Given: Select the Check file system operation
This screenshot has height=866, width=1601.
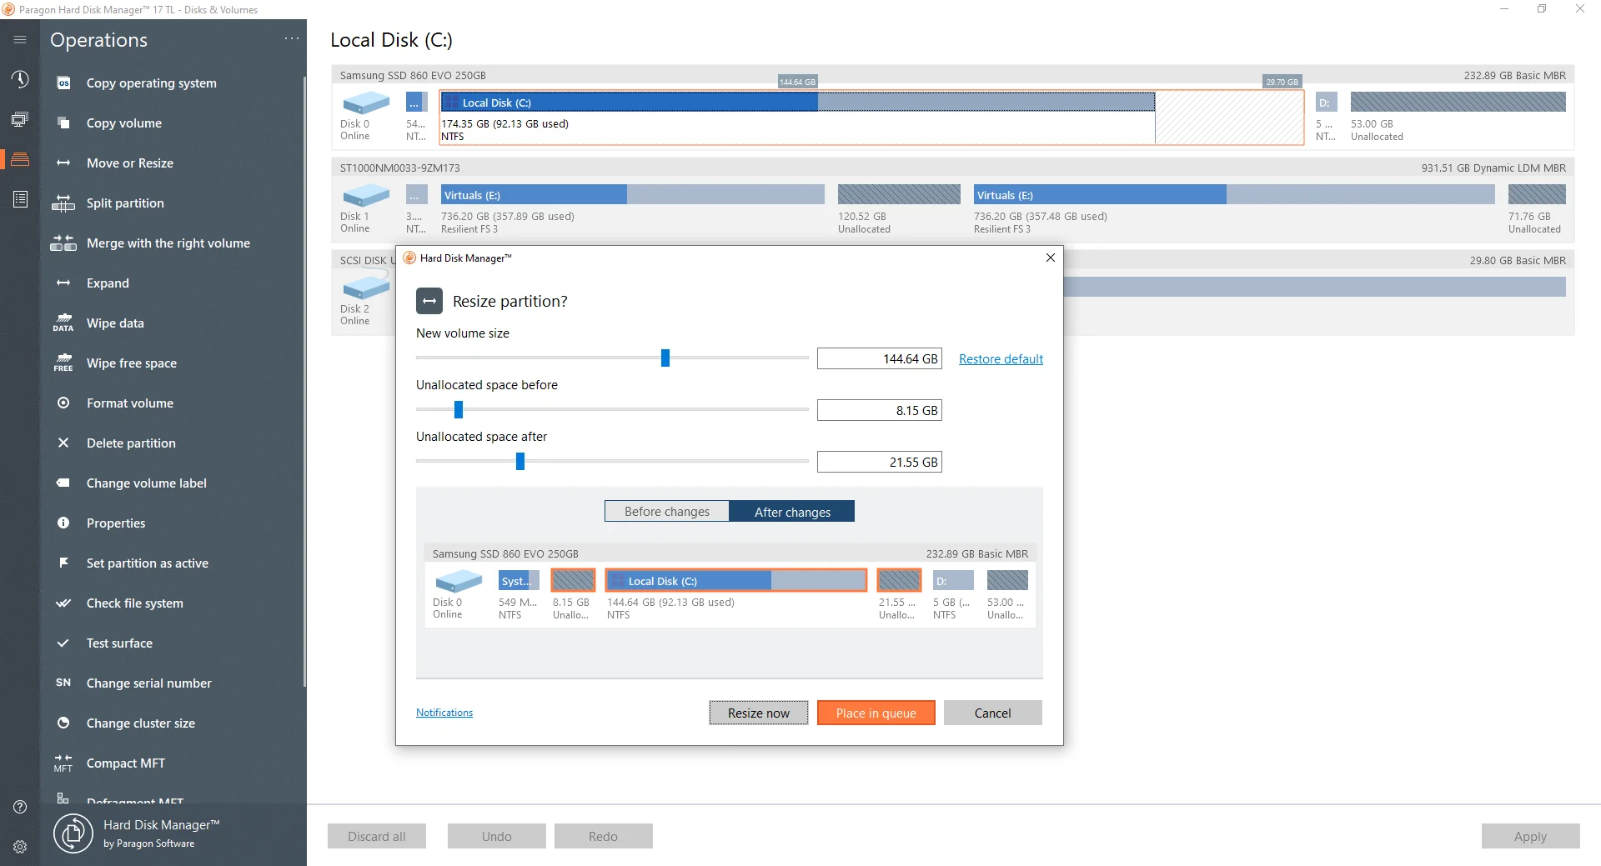Looking at the screenshot, I should pyautogui.click(x=134, y=603).
